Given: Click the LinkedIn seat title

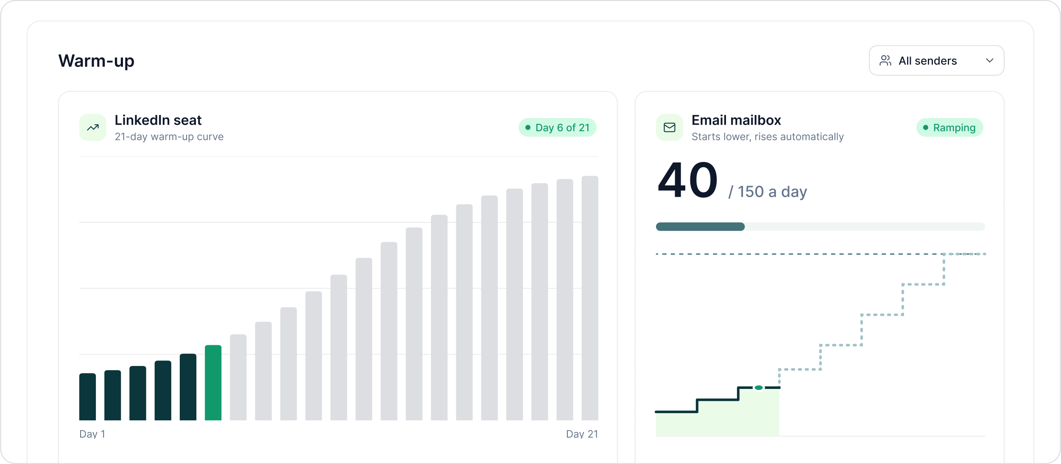Looking at the screenshot, I should (x=158, y=120).
